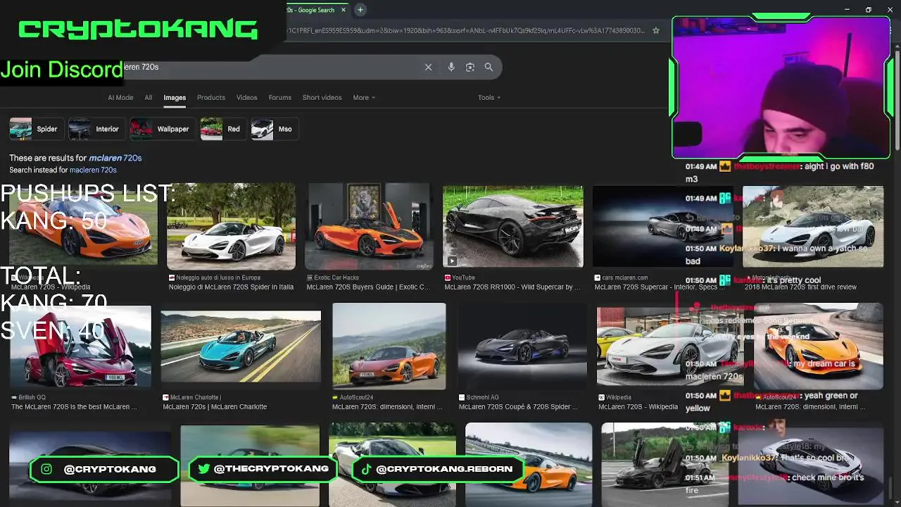This screenshot has height=507, width=901.
Task: Select the Images tab
Action: (175, 98)
